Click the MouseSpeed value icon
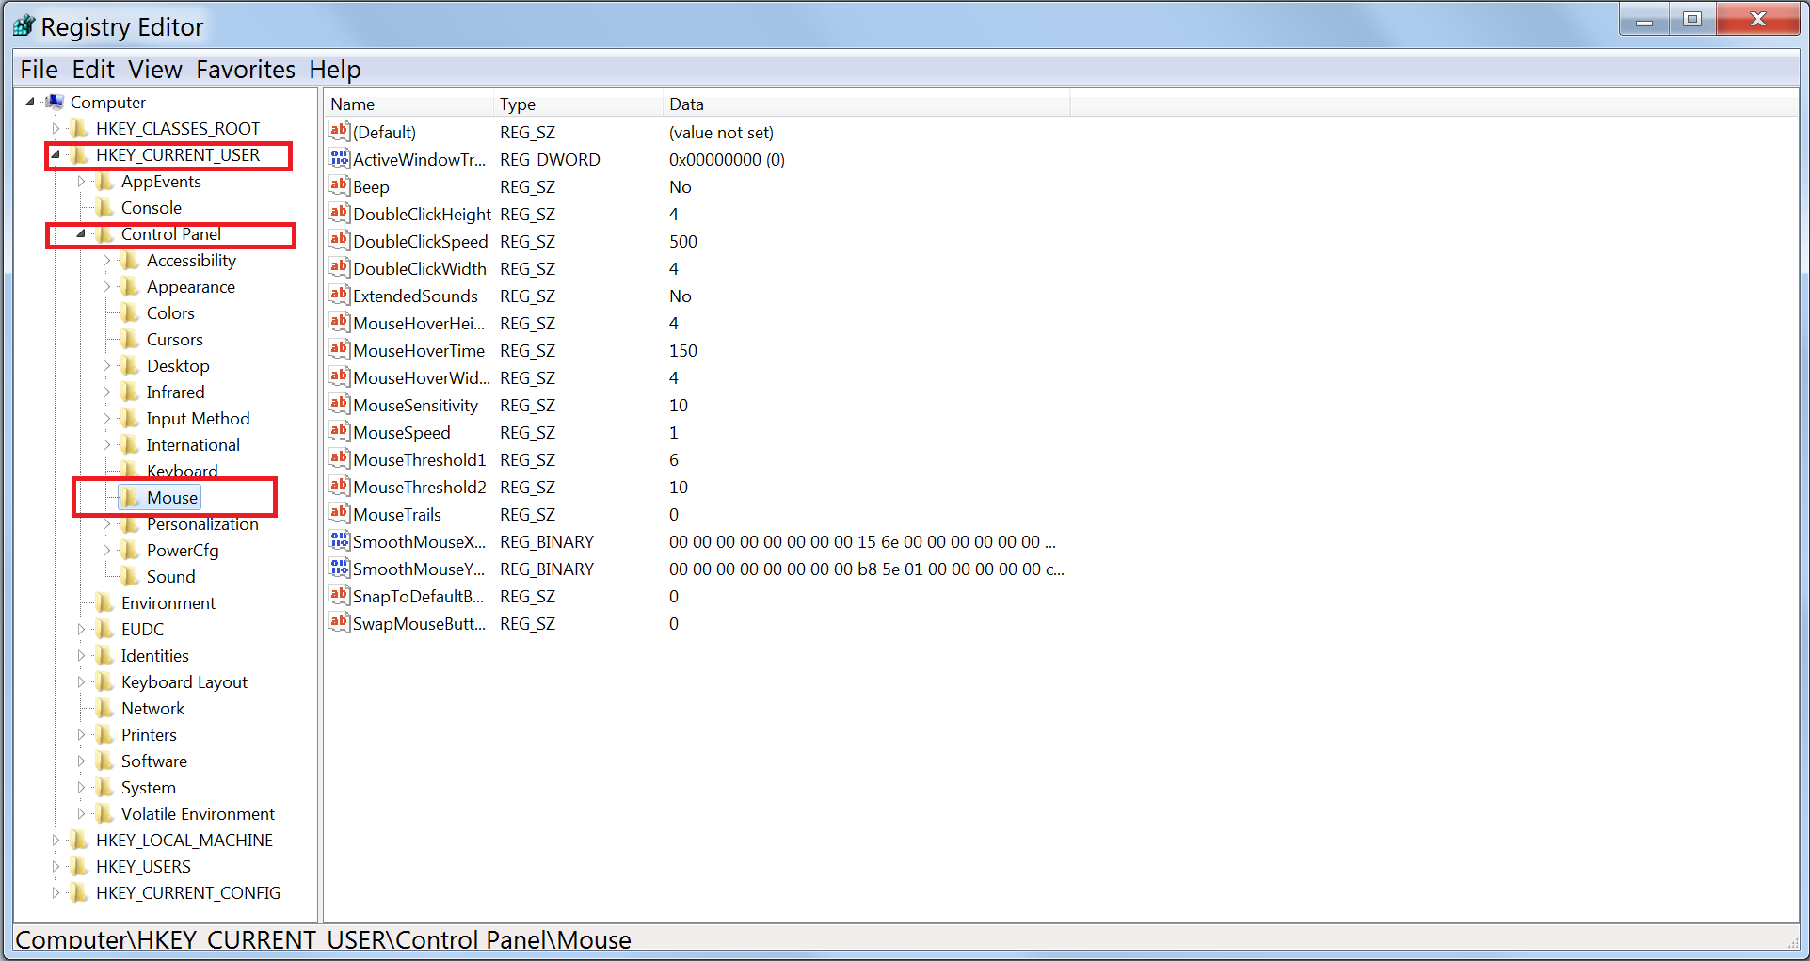The width and height of the screenshot is (1810, 961). click(x=340, y=431)
